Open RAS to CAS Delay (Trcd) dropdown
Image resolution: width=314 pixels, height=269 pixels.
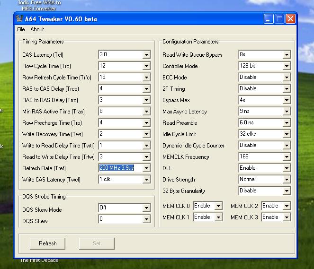point(146,89)
